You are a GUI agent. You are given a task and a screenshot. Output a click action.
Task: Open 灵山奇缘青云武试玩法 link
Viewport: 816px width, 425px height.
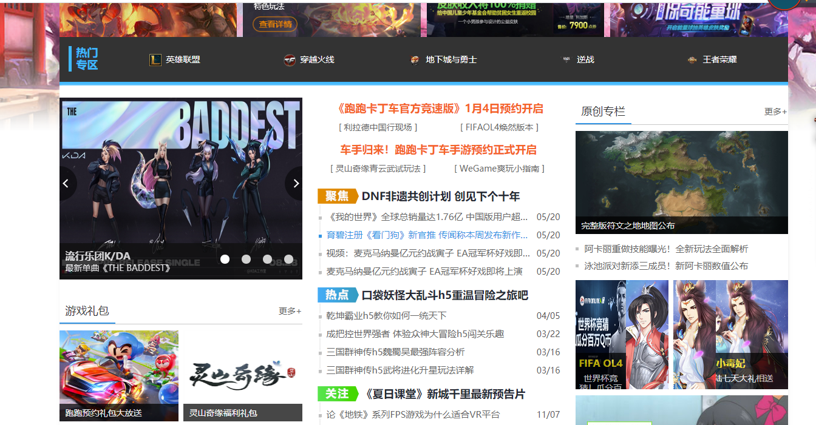(x=378, y=169)
